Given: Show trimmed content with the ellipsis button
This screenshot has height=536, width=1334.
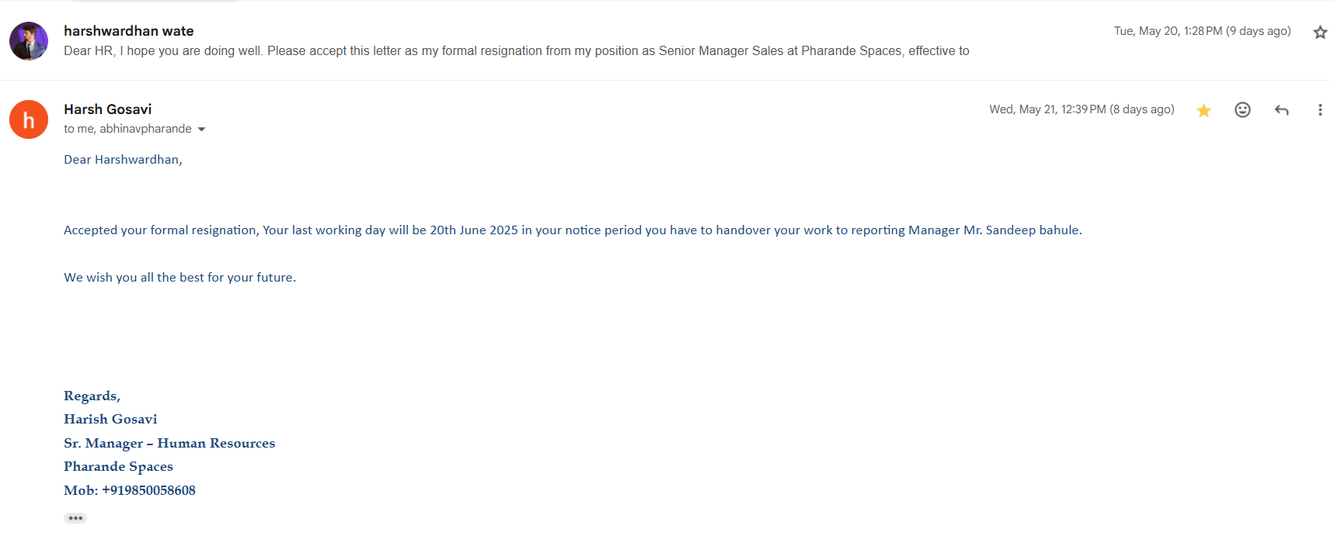Looking at the screenshot, I should tap(75, 518).
